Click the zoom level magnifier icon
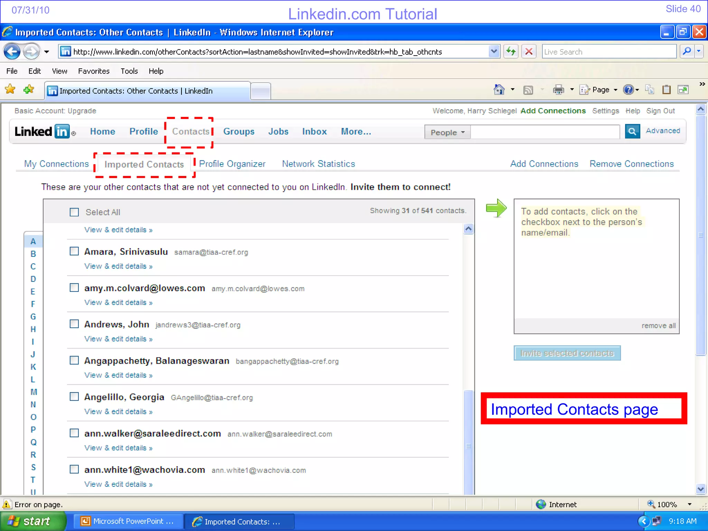Screen dimensions: 708x531 click(x=651, y=504)
